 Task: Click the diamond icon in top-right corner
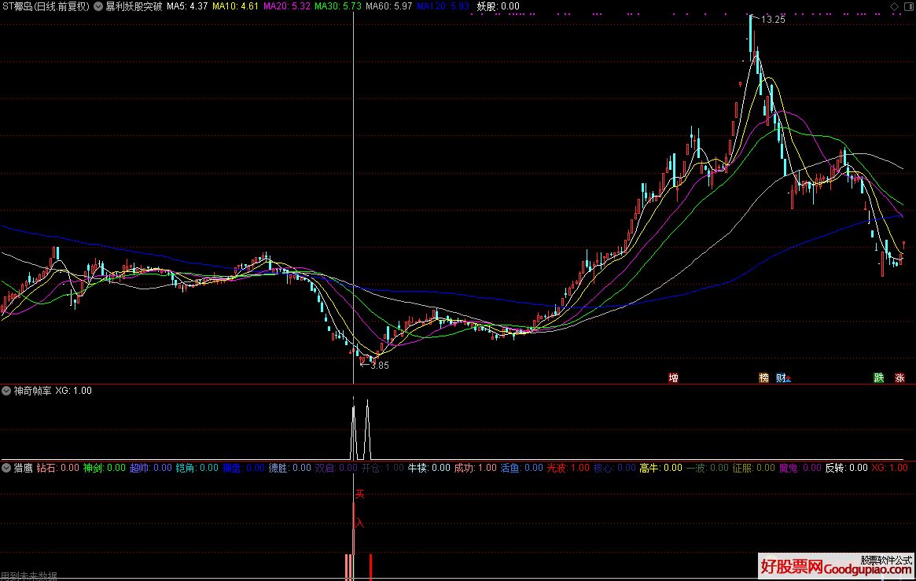[x=894, y=6]
